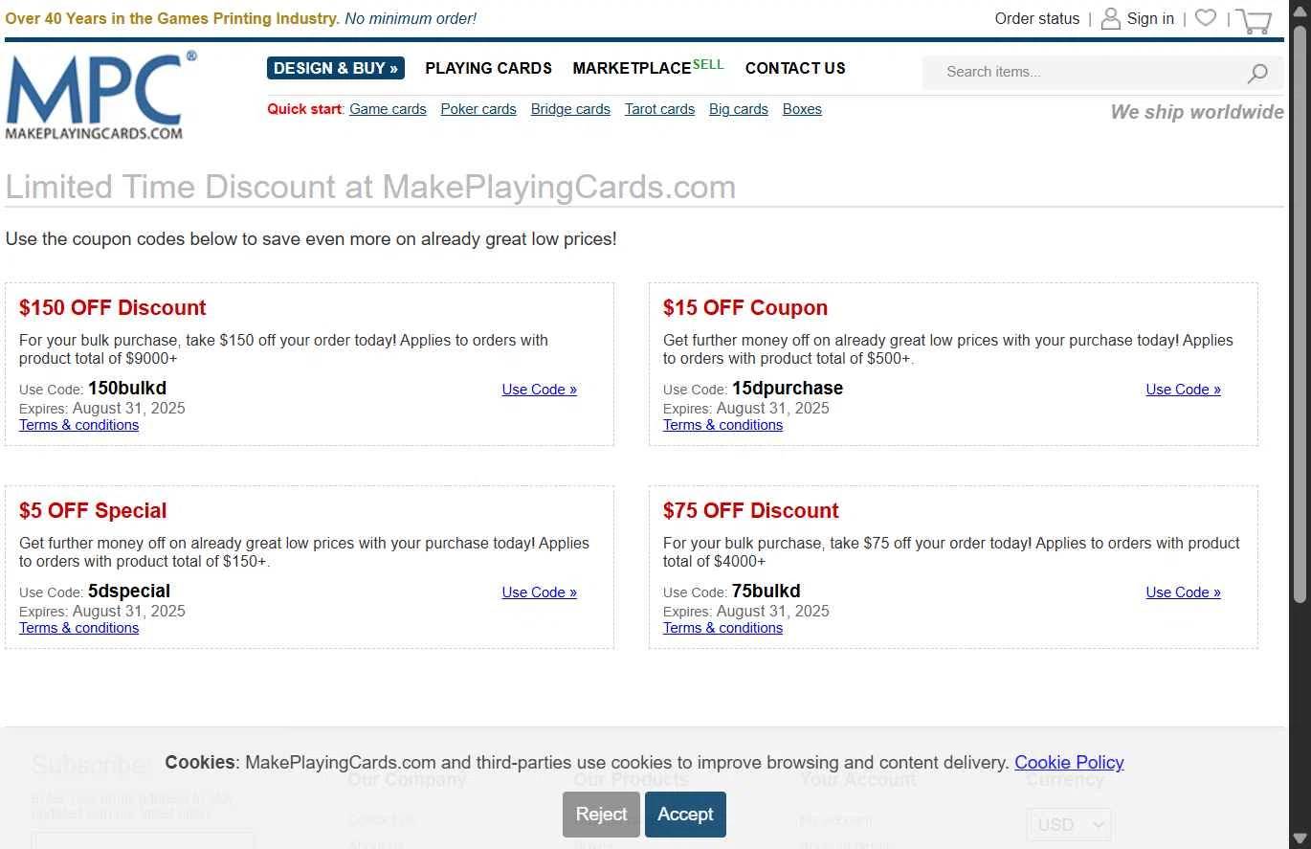Go to Bridge cards quick start
This screenshot has height=849, width=1311.
point(570,109)
